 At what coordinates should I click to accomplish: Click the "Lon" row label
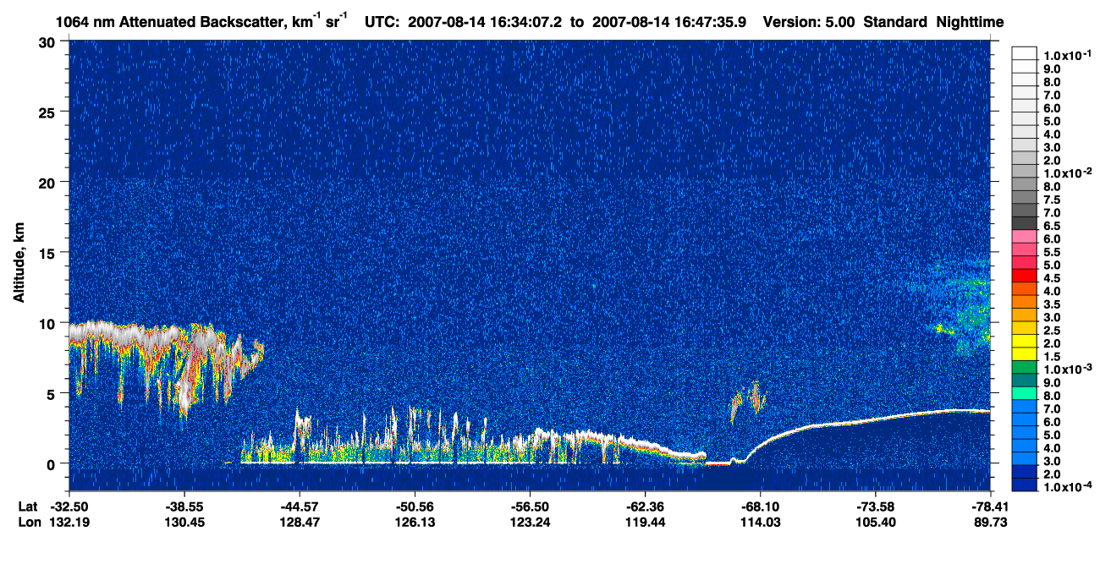click(28, 523)
